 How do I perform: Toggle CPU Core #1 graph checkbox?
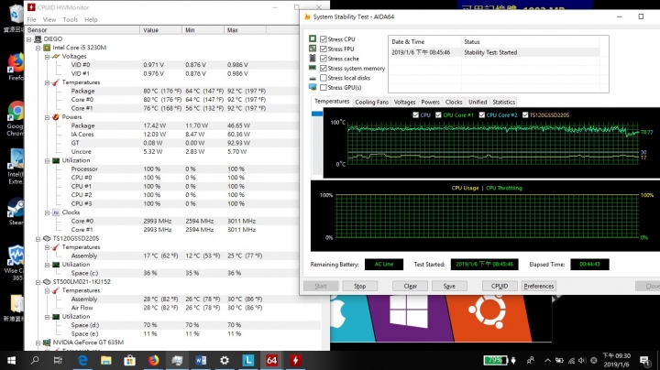point(438,114)
